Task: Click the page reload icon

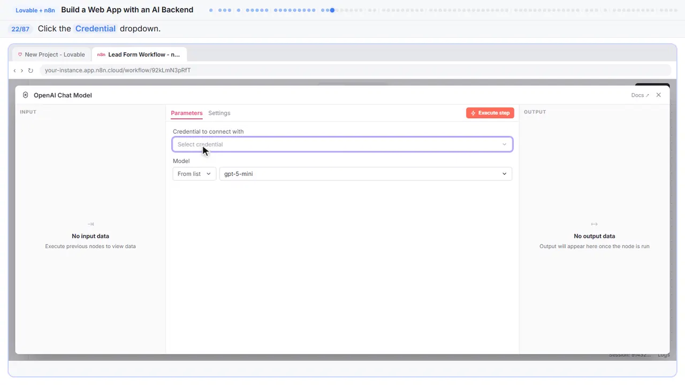Action: coord(31,71)
